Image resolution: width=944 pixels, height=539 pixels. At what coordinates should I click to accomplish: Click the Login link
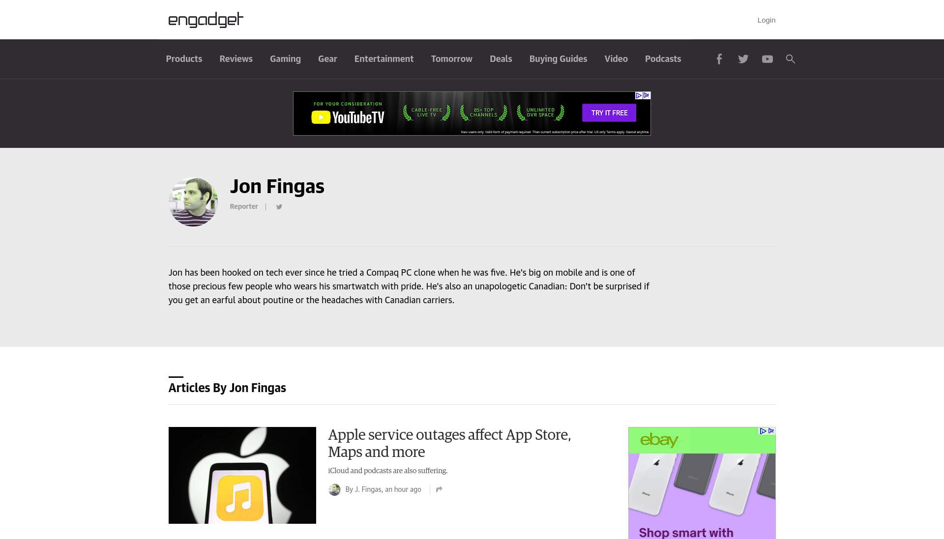point(766,20)
